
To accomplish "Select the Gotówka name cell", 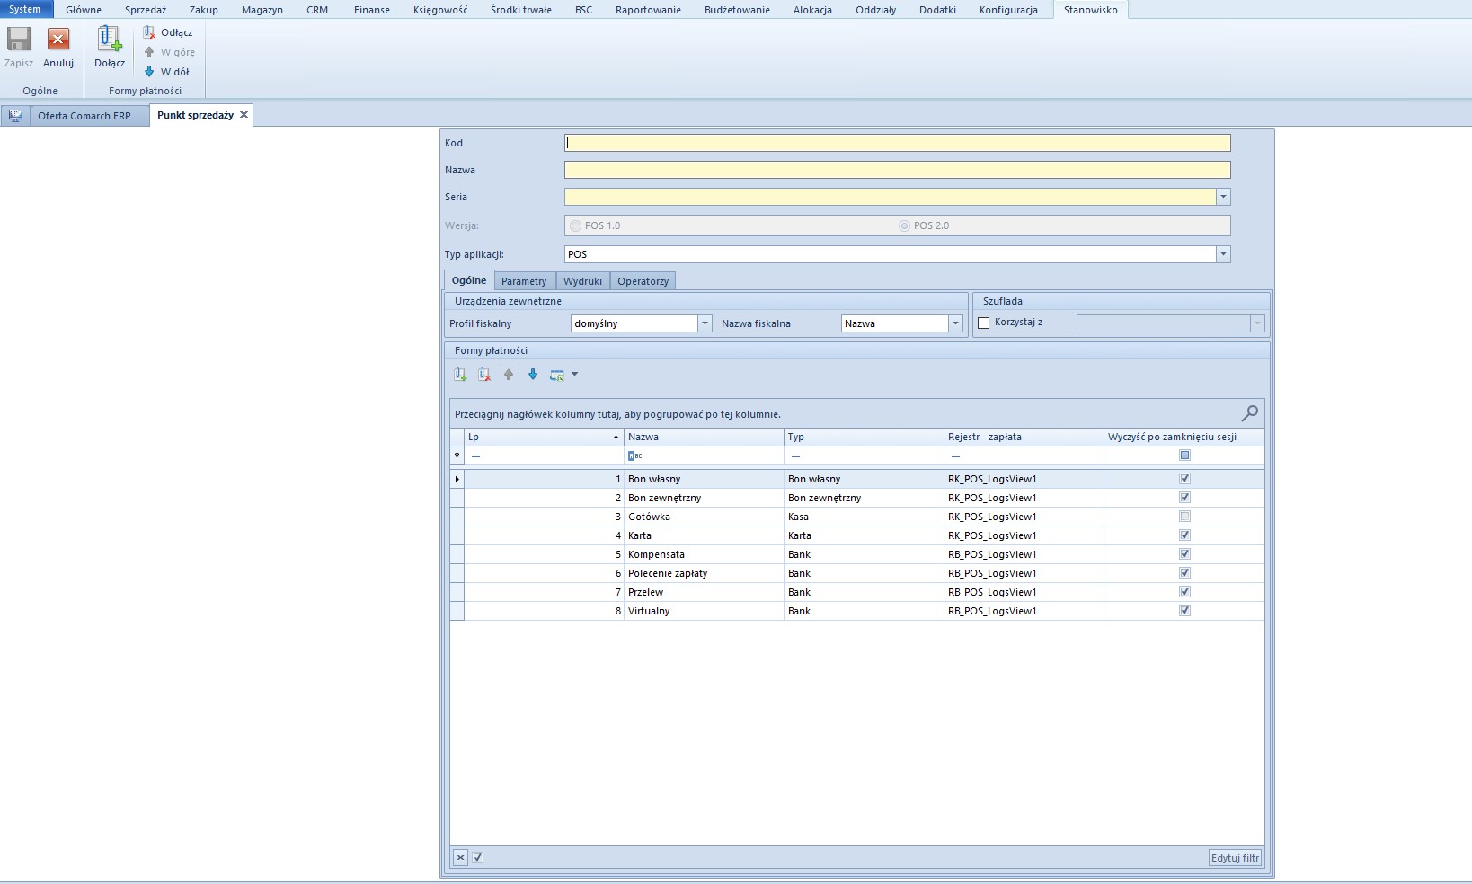I will click(704, 517).
